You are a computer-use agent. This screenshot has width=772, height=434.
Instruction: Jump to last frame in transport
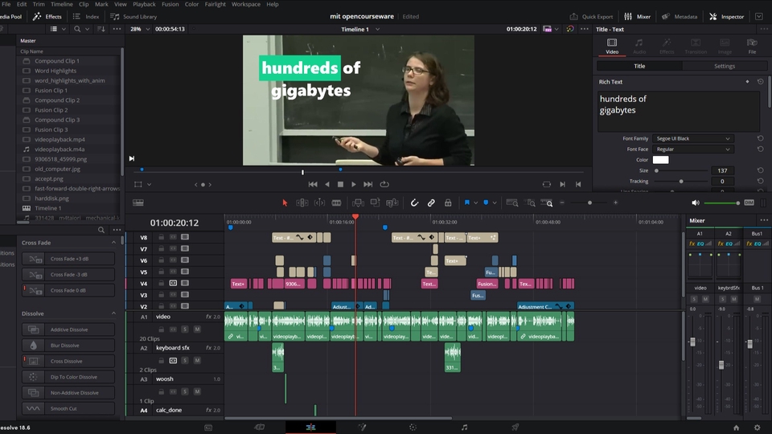click(368, 184)
